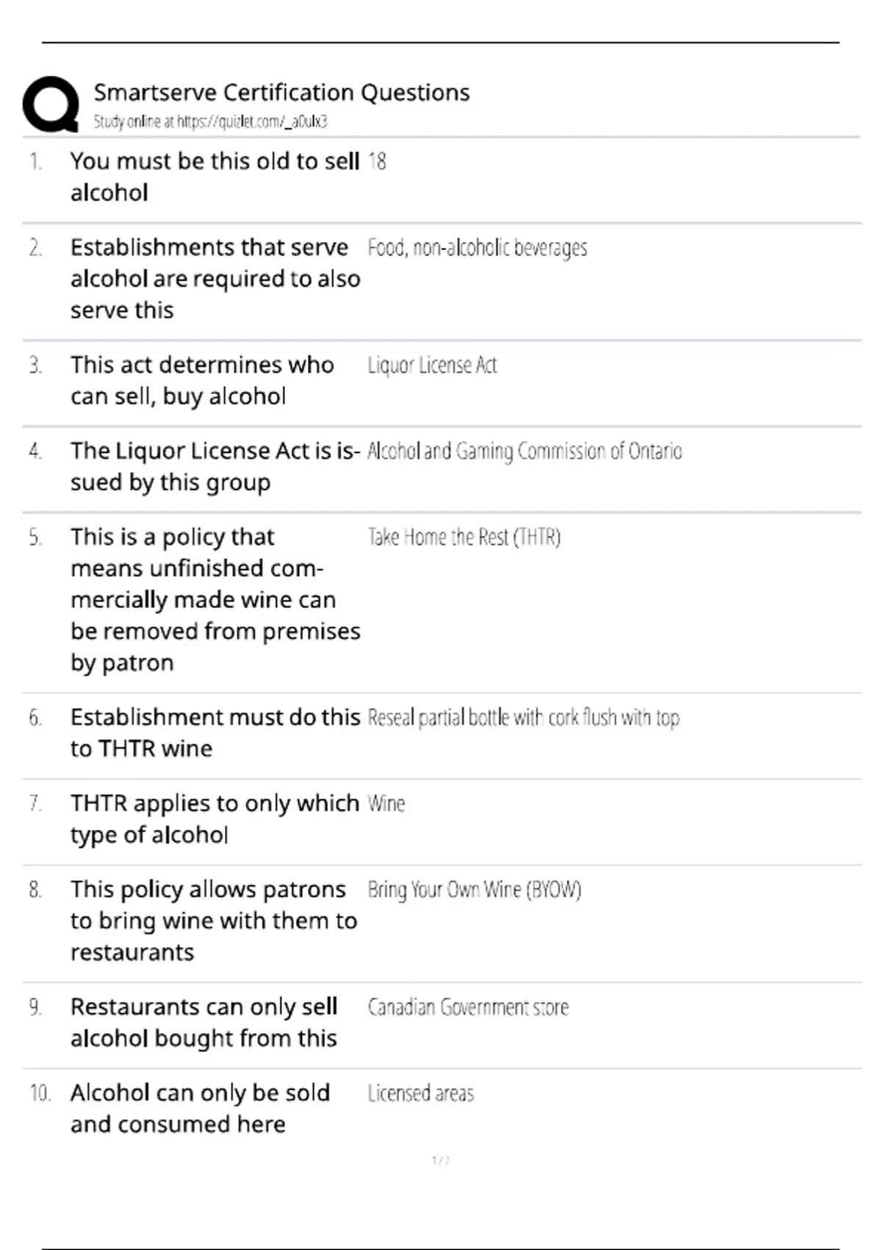Select 'Alcohol and Gaming Commission of Ontario' answer

(525, 451)
